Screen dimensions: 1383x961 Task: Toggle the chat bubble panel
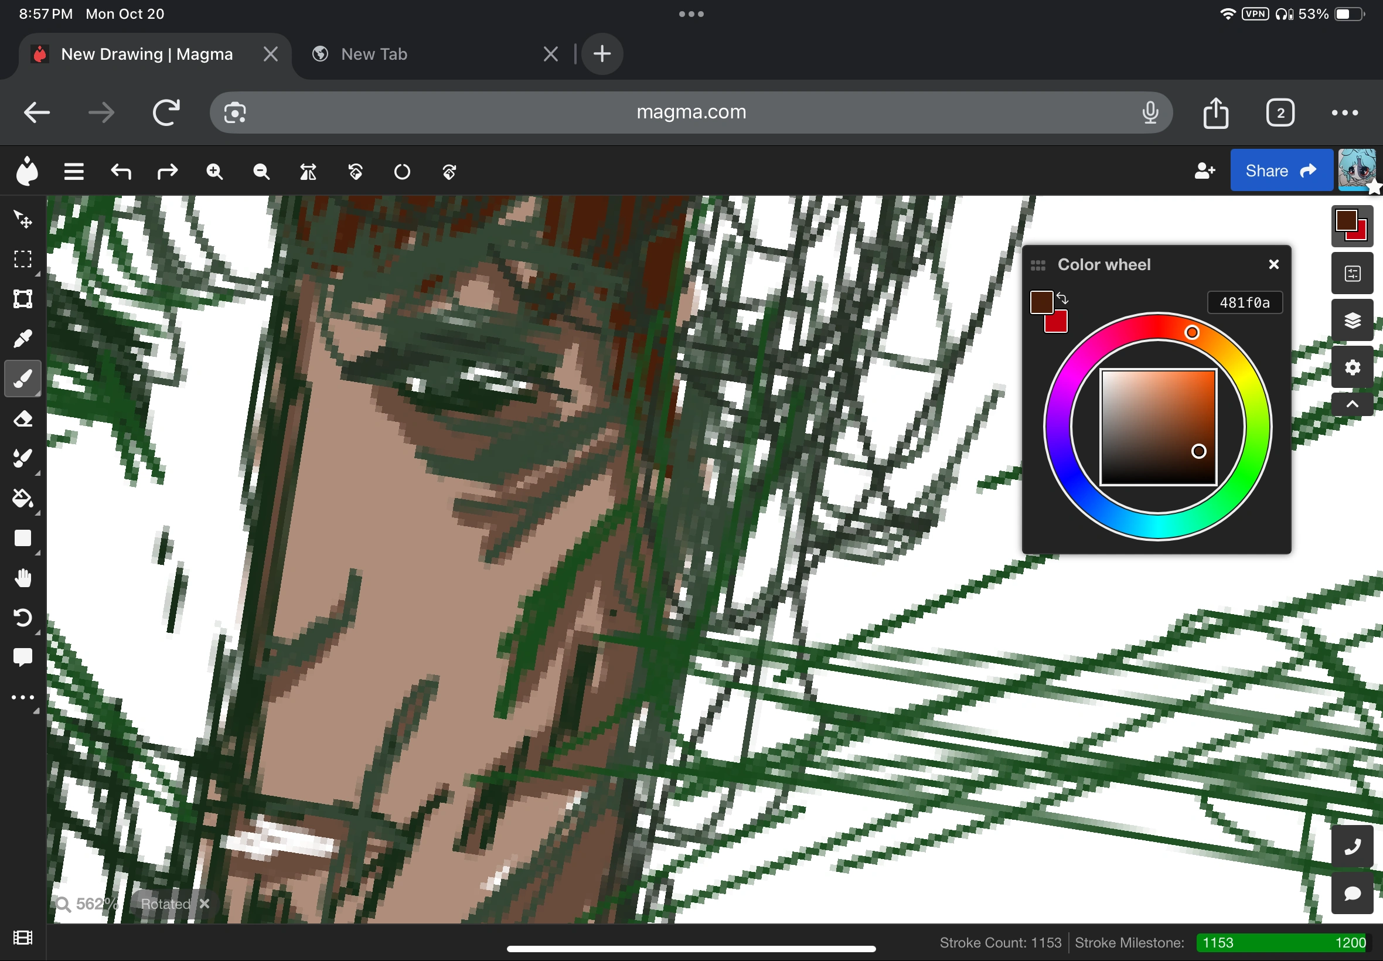pos(1352,893)
